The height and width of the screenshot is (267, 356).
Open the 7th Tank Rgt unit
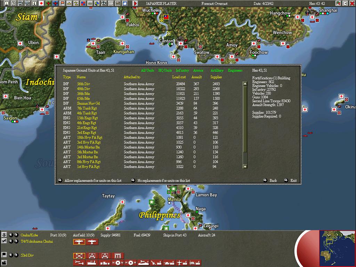[x=87, y=108]
